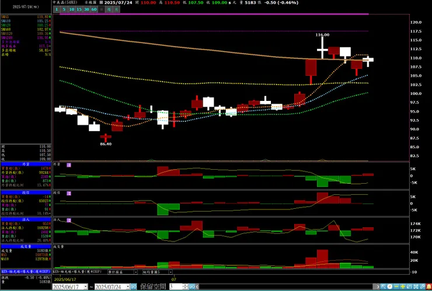Click the arrow pointer tool icon

point(383,286)
